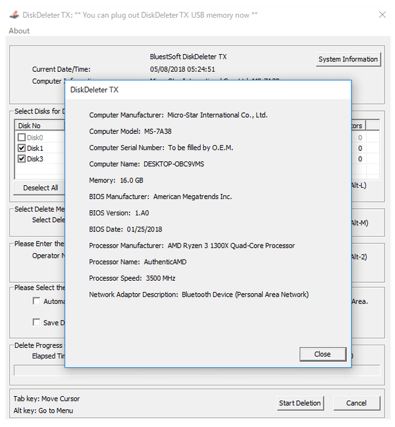
Task: Open the About menu
Action: click(x=19, y=31)
